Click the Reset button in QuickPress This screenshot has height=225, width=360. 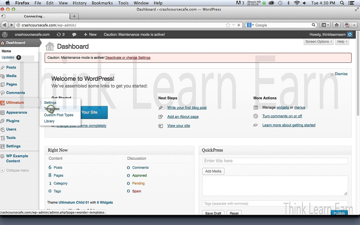[x=234, y=213]
